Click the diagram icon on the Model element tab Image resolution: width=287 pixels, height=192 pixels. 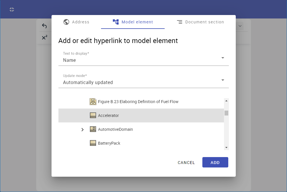pos(115,22)
